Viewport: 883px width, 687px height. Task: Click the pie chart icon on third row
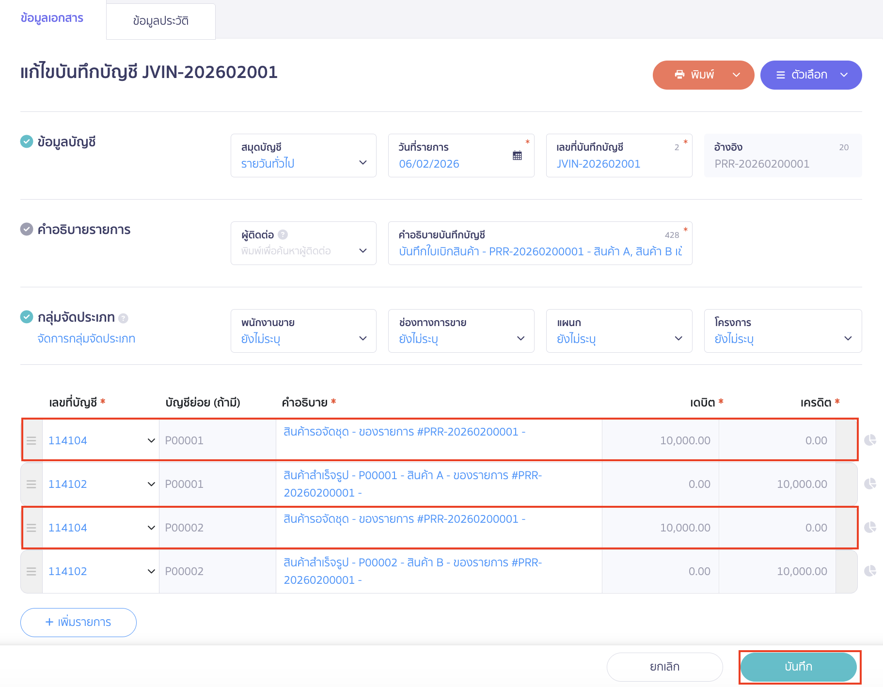point(870,527)
